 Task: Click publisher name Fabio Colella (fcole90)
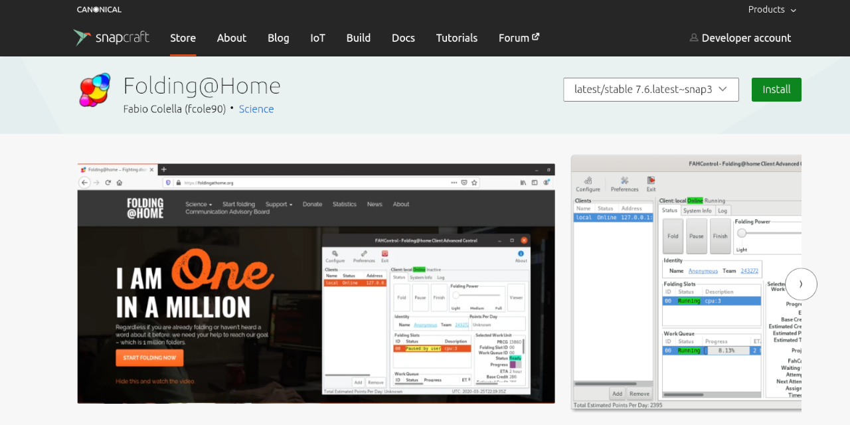click(175, 109)
